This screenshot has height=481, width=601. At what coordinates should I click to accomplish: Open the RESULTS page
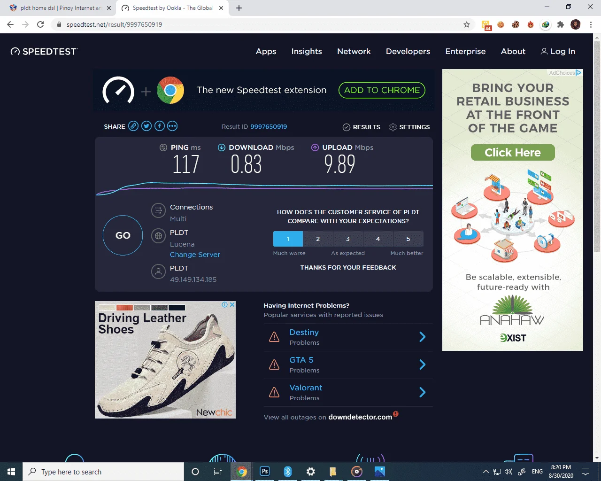click(362, 127)
